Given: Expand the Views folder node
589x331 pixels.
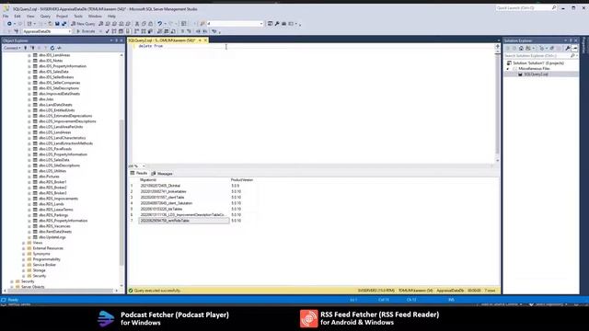Looking at the screenshot, I should tap(23, 243).
